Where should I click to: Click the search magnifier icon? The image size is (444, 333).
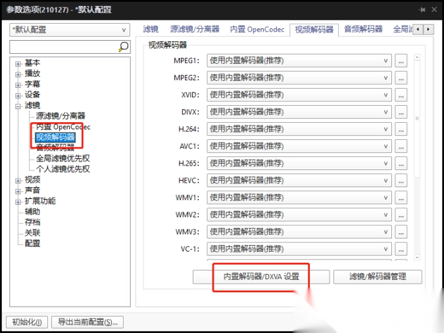tap(123, 47)
